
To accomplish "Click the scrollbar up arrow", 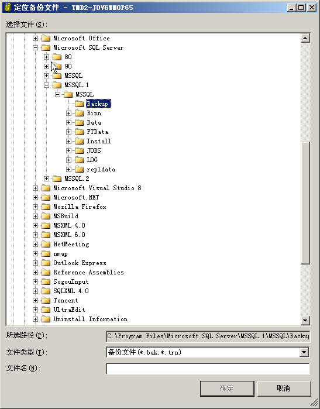I will [305, 39].
